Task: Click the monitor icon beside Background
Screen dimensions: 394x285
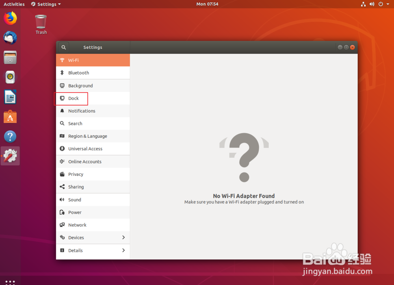Action: tap(62, 86)
